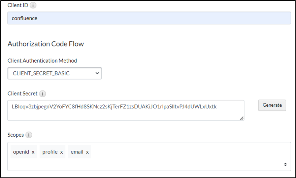Select the openid scope tag text

[21, 152]
